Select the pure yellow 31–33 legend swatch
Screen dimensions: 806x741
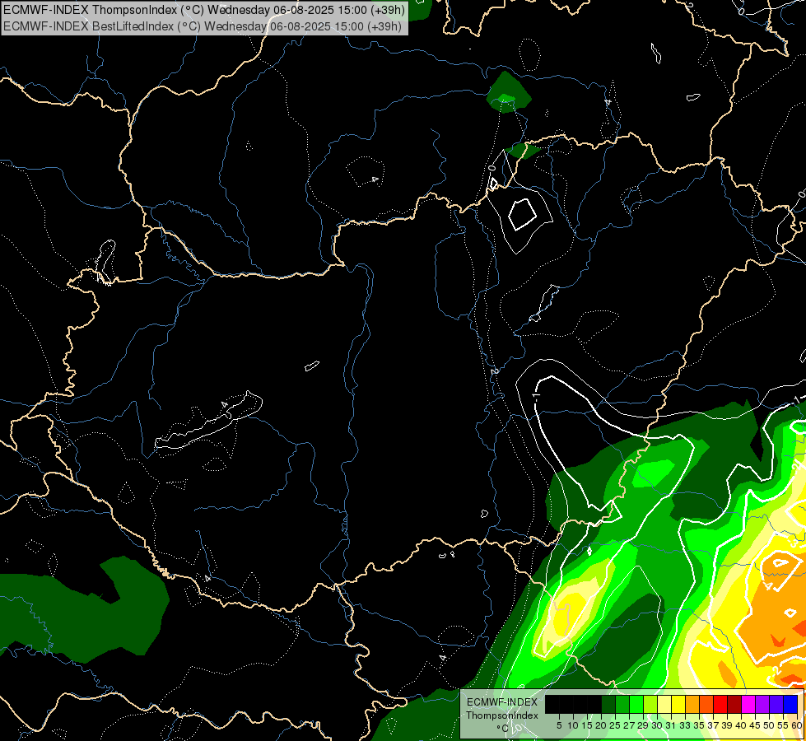(x=678, y=705)
